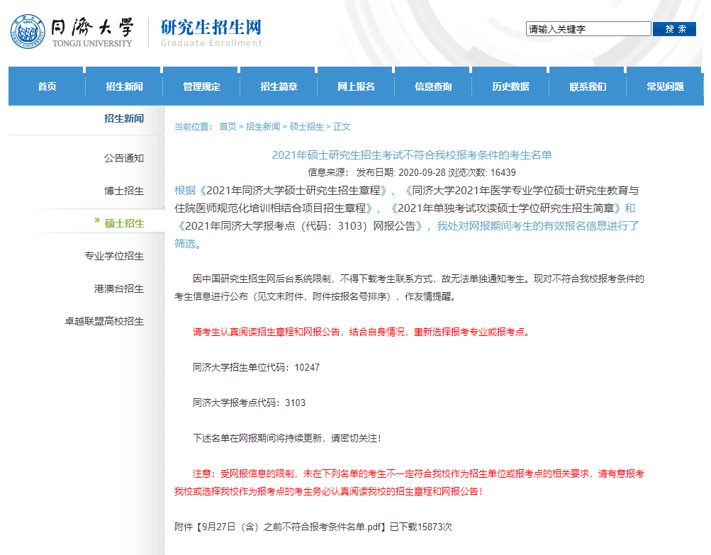
Task: Click the 硕士招生 breadcrumb link
Action: 306,126
